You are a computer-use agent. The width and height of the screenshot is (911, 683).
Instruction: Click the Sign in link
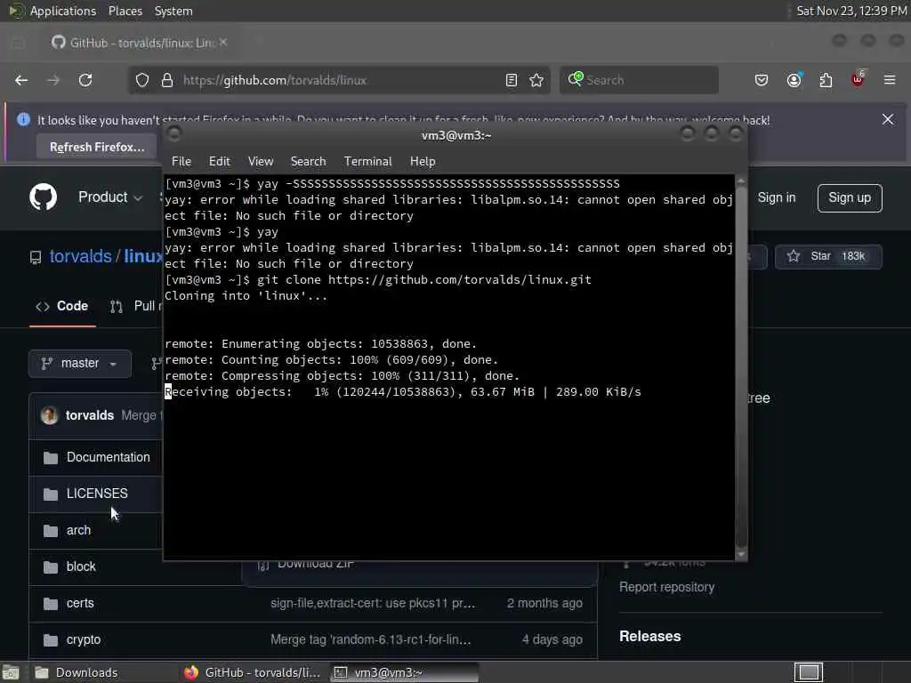point(776,197)
